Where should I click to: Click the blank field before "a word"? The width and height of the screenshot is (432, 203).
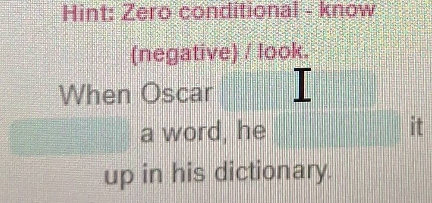pyautogui.click(x=70, y=136)
